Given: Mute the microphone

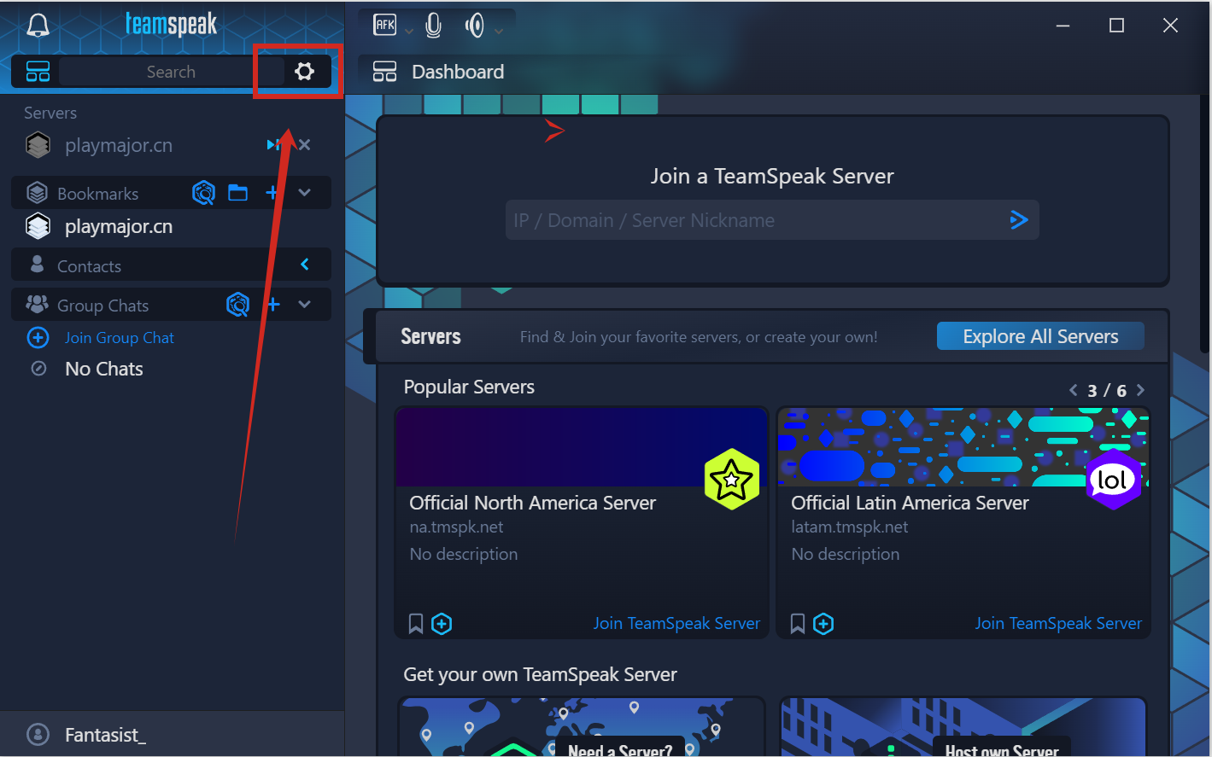Looking at the screenshot, I should tap(434, 26).
